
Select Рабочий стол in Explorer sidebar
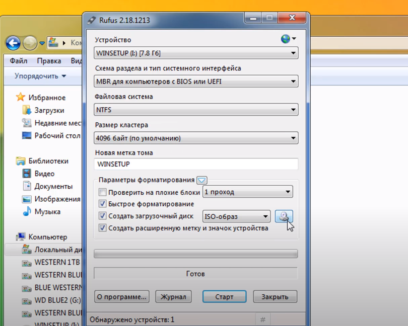click(51, 135)
